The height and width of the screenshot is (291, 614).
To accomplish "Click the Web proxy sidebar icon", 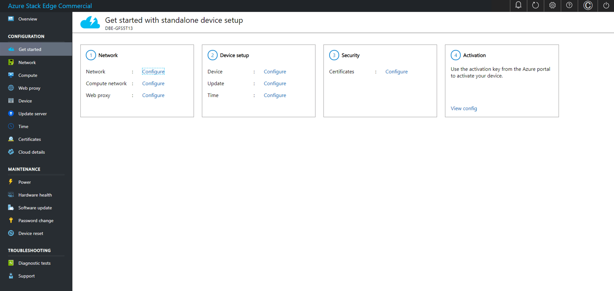I will point(11,88).
